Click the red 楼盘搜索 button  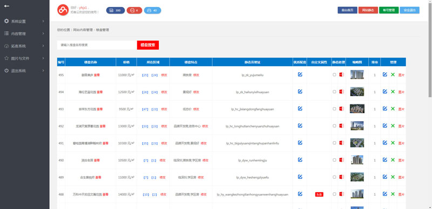click(148, 45)
